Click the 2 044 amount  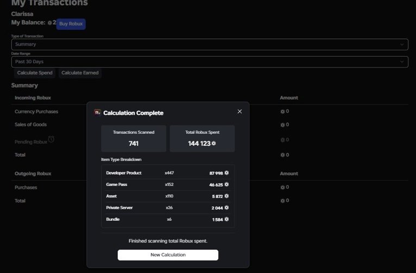pyautogui.click(x=217, y=208)
